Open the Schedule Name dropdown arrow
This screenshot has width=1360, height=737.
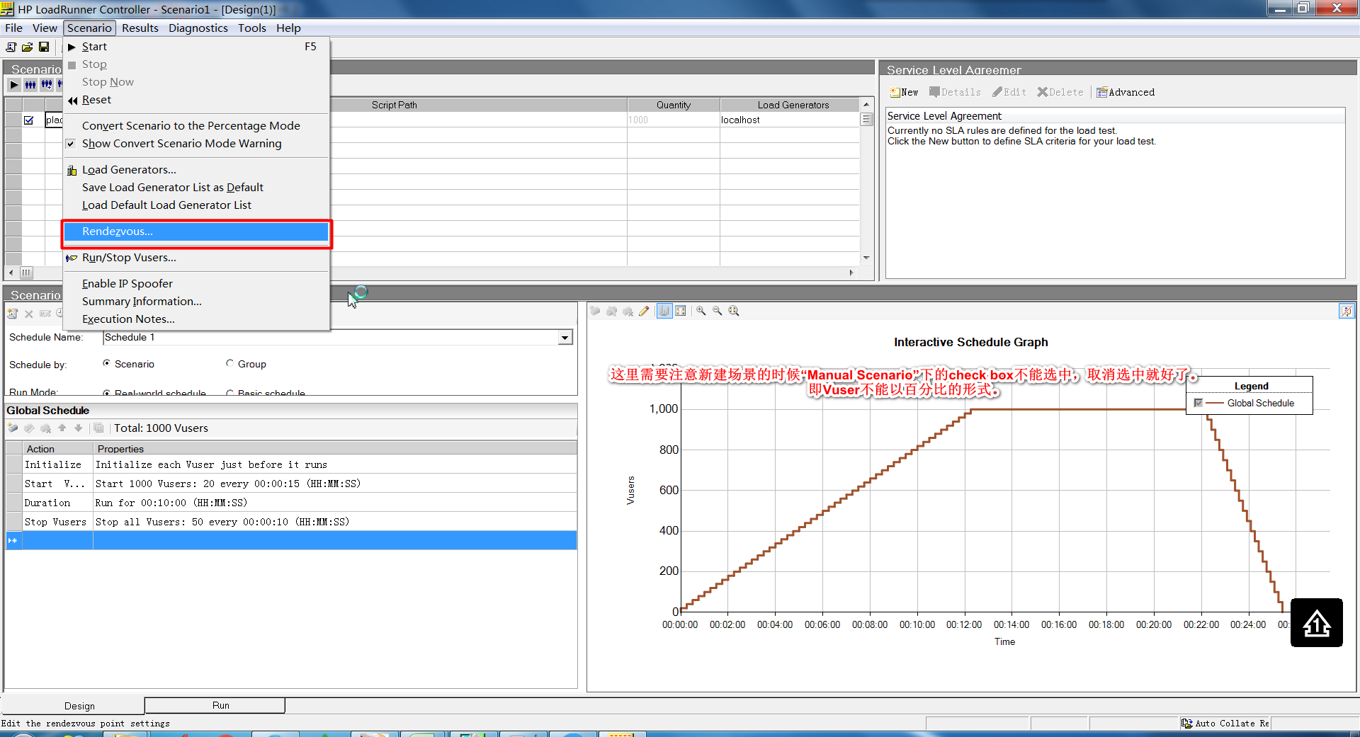point(565,338)
